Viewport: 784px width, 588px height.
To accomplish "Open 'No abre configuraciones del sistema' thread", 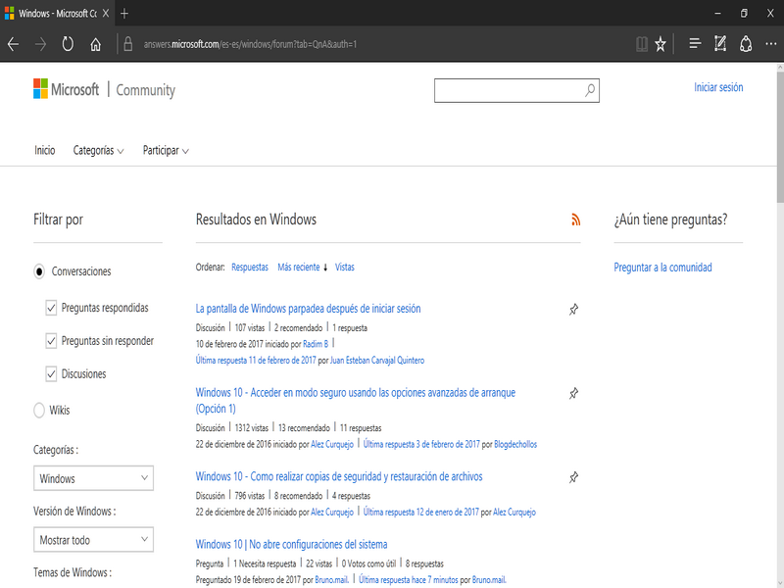I will coord(291,544).
